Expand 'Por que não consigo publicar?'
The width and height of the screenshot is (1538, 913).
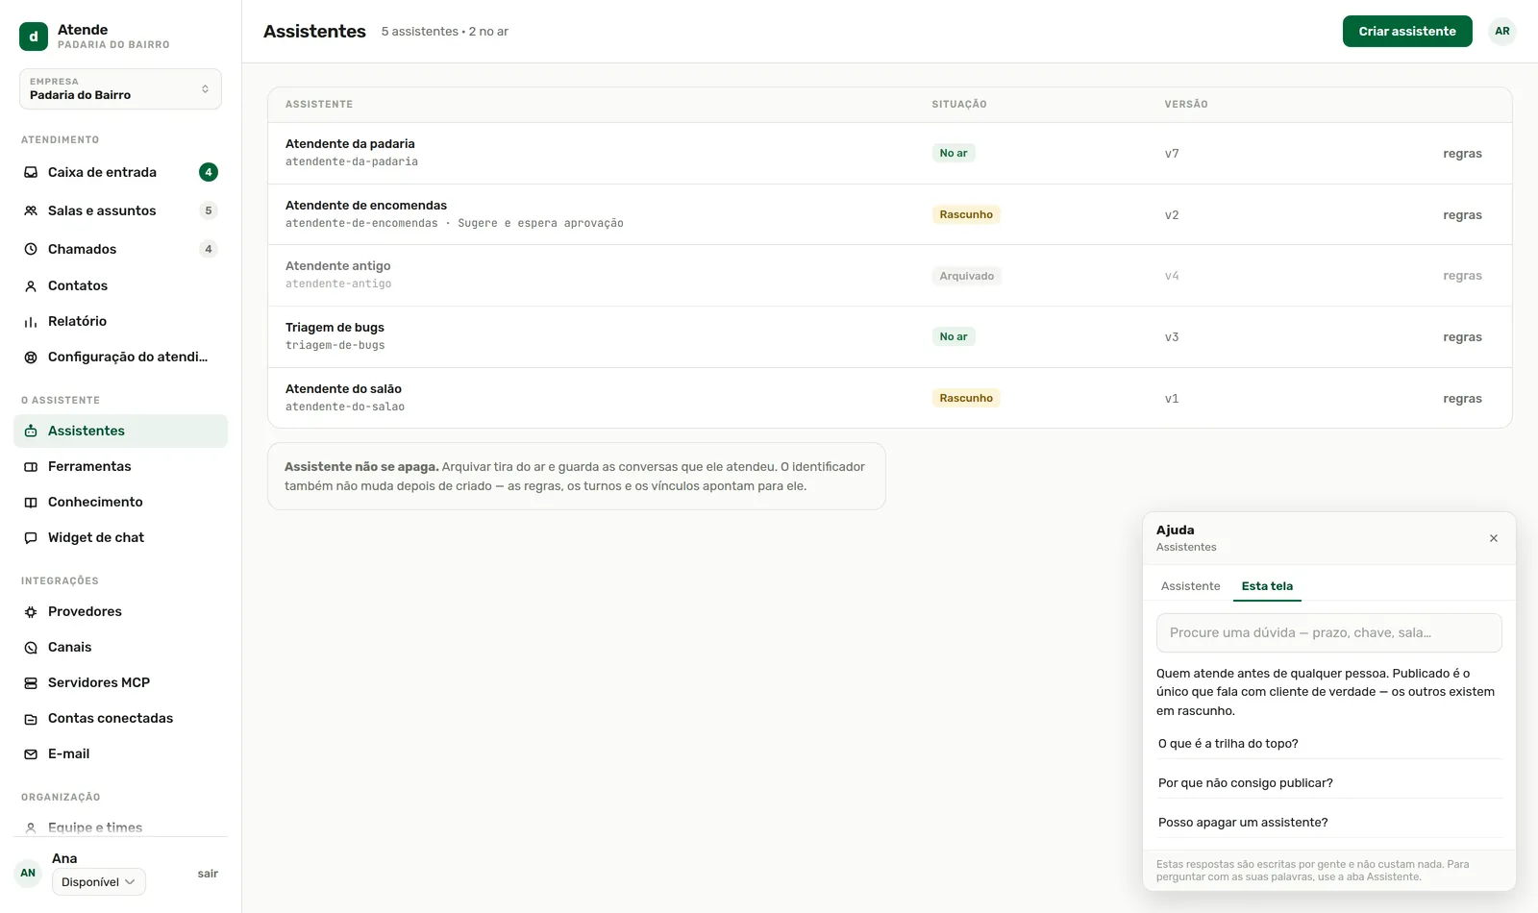(x=1329, y=783)
